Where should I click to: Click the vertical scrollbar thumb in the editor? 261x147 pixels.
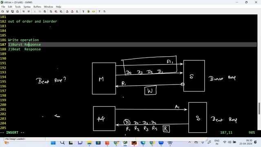(259, 109)
